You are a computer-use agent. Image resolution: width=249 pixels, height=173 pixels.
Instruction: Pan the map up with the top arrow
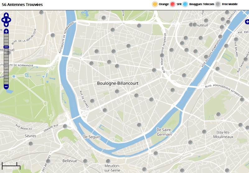(6, 15)
